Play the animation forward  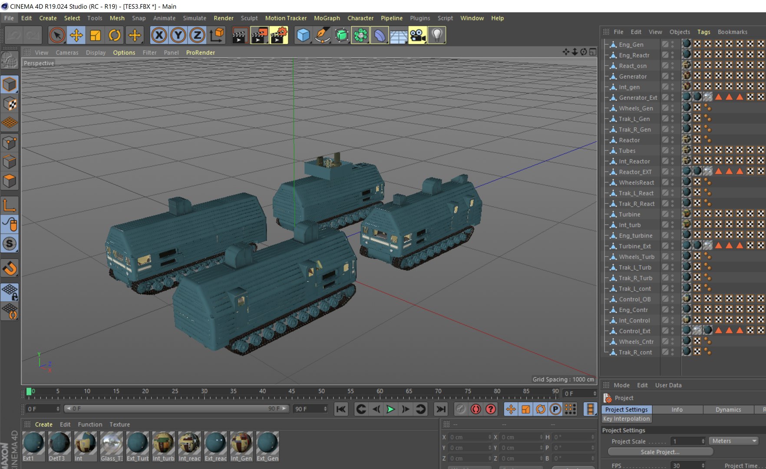390,409
